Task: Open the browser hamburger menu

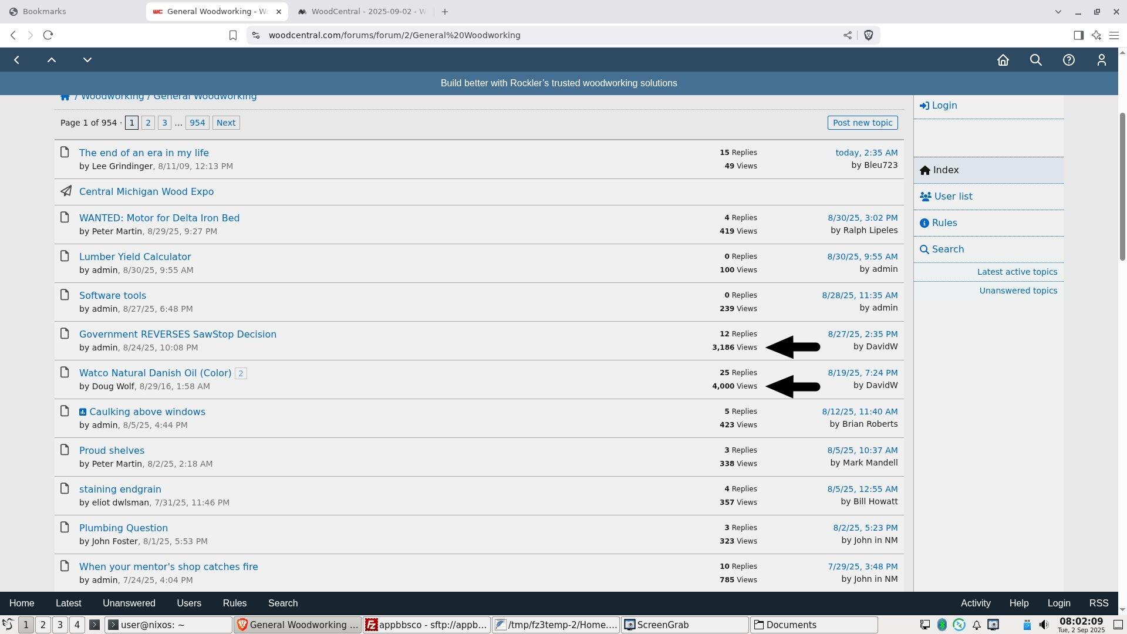Action: coord(1114,35)
